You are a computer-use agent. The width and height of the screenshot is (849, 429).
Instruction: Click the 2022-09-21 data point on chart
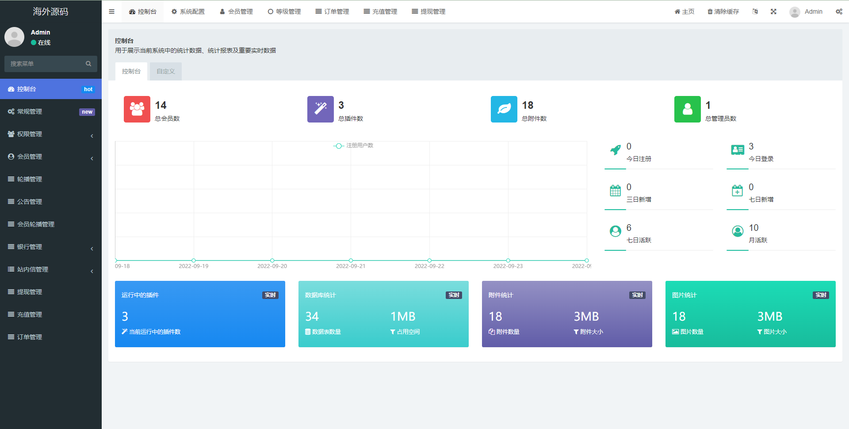(x=351, y=260)
